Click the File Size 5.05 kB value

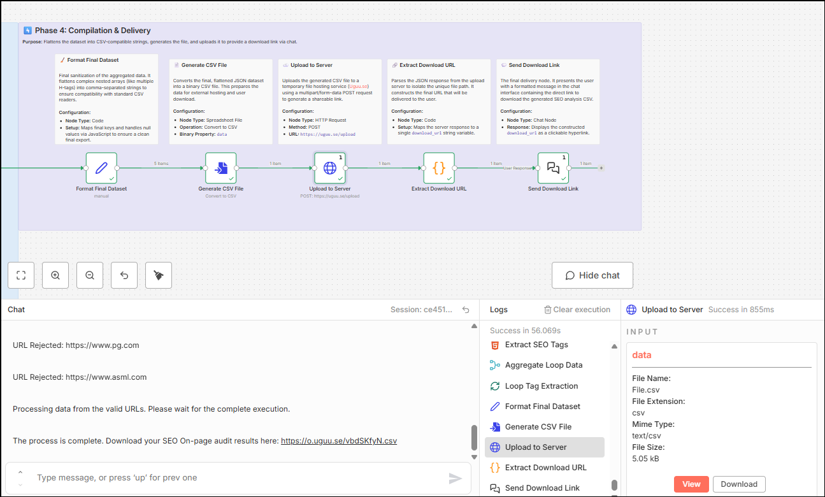(647, 458)
